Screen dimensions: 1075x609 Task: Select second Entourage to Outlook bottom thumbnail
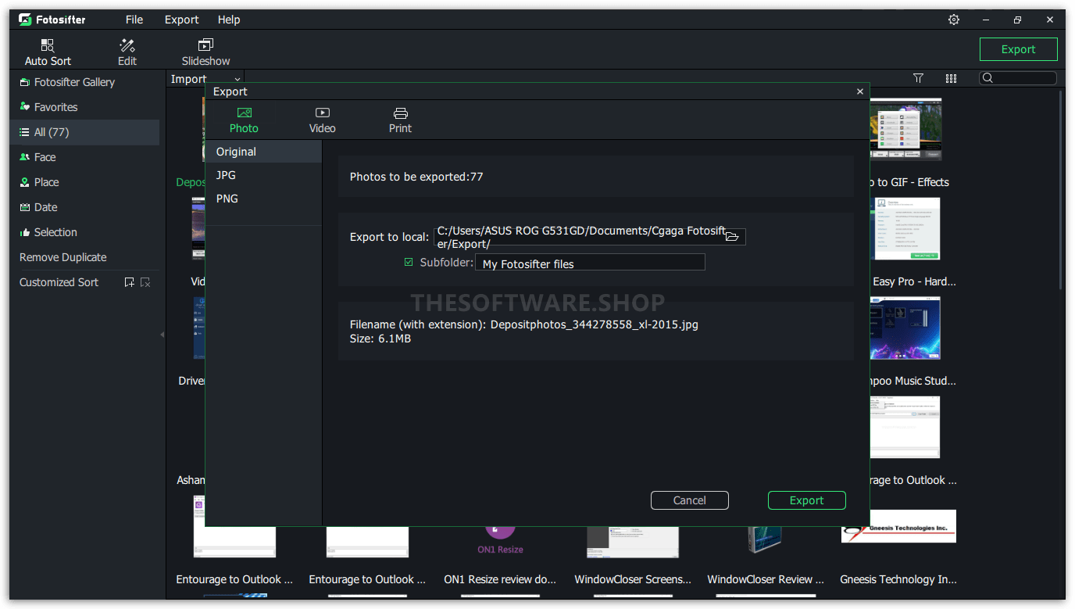pyautogui.click(x=367, y=542)
